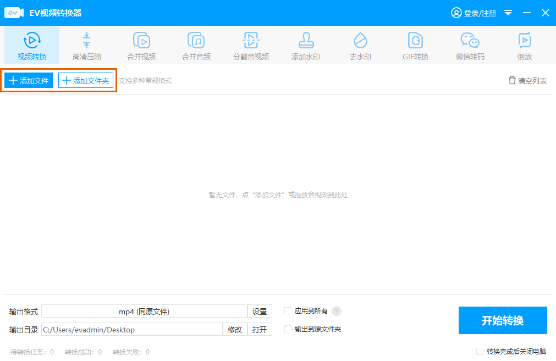Image resolution: width=556 pixels, height=361 pixels.
Task: Open the 分割音视频 split tool
Action: tap(251, 46)
